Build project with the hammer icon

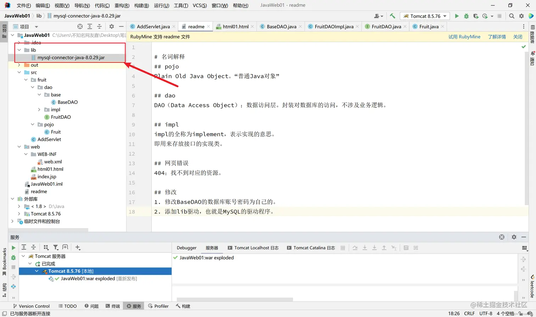392,16
